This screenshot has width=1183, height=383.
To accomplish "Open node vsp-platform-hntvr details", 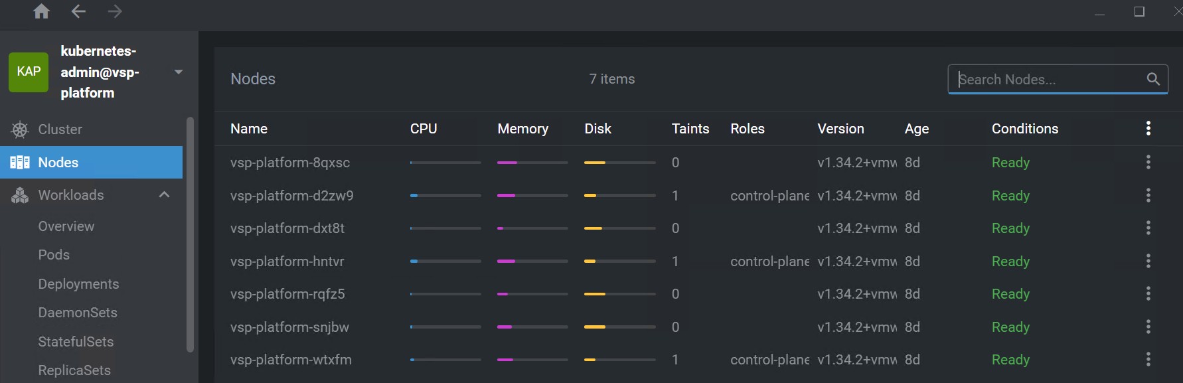I will (x=287, y=262).
